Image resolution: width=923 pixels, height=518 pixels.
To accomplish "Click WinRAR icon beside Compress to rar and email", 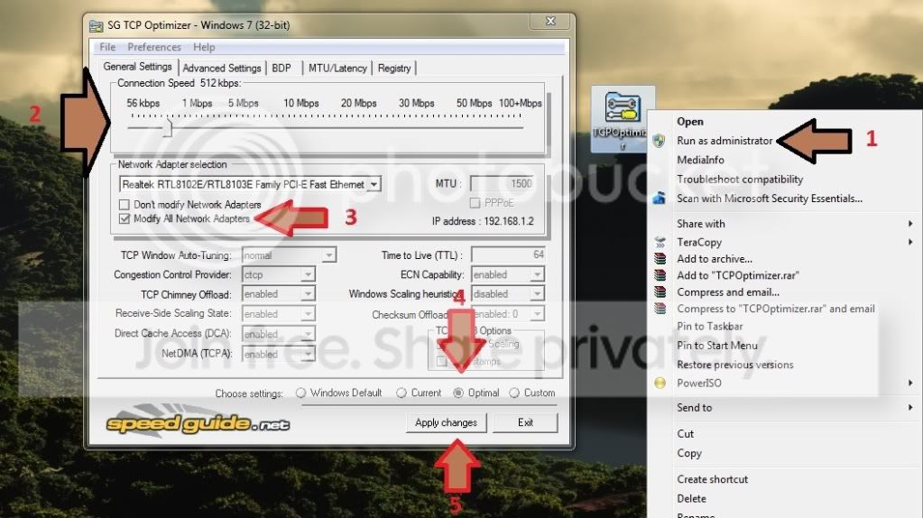I will click(660, 309).
